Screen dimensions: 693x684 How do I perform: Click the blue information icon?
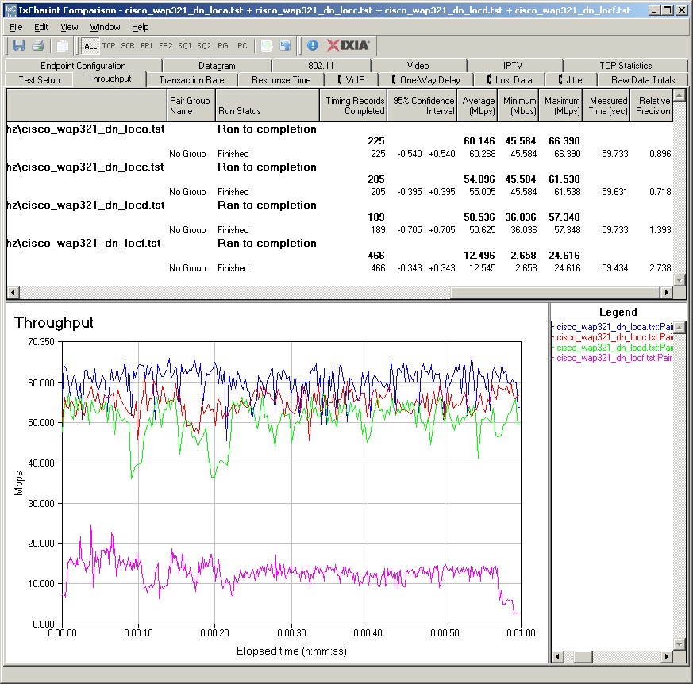coord(313,45)
